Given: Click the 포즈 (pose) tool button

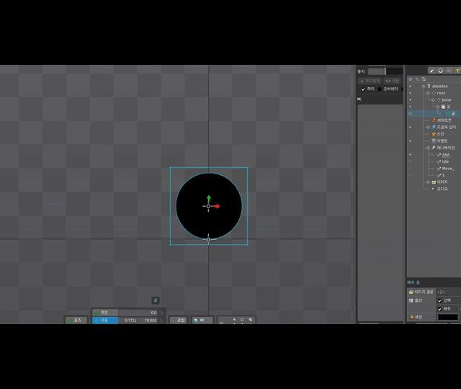Looking at the screenshot, I should [x=76, y=320].
